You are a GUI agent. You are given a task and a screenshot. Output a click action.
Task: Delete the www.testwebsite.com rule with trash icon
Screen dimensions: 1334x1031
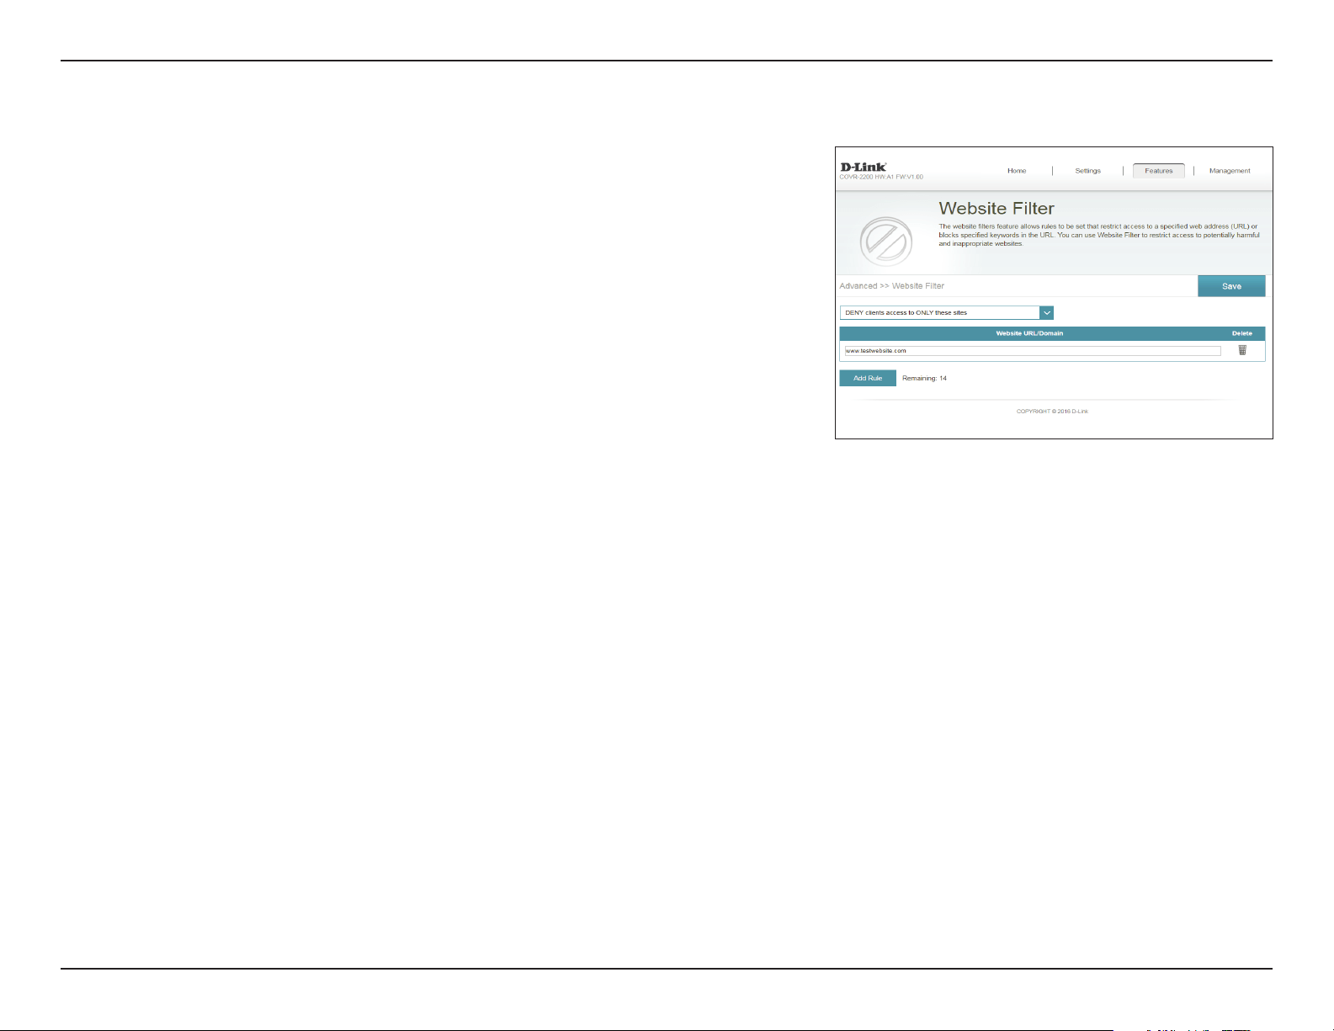pyautogui.click(x=1242, y=350)
